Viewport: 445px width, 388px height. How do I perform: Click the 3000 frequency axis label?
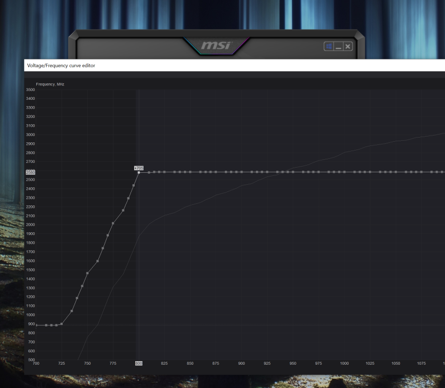click(x=31, y=135)
